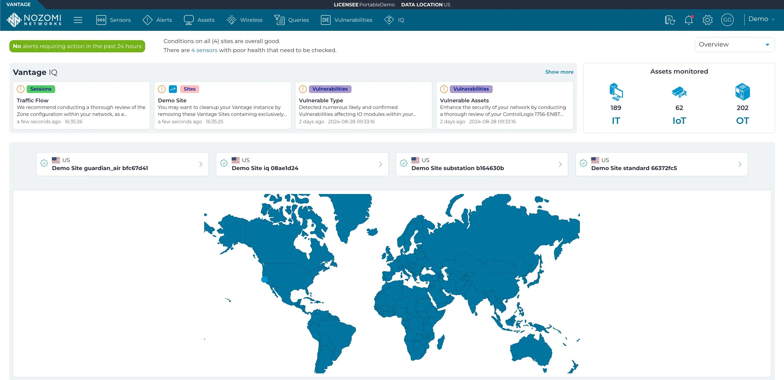Click the Assets monitor icon
The image size is (784, 380).
click(189, 20)
